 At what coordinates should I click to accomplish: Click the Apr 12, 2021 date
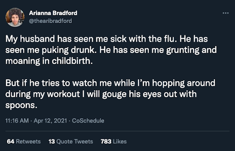pyautogui.click(x=51, y=121)
